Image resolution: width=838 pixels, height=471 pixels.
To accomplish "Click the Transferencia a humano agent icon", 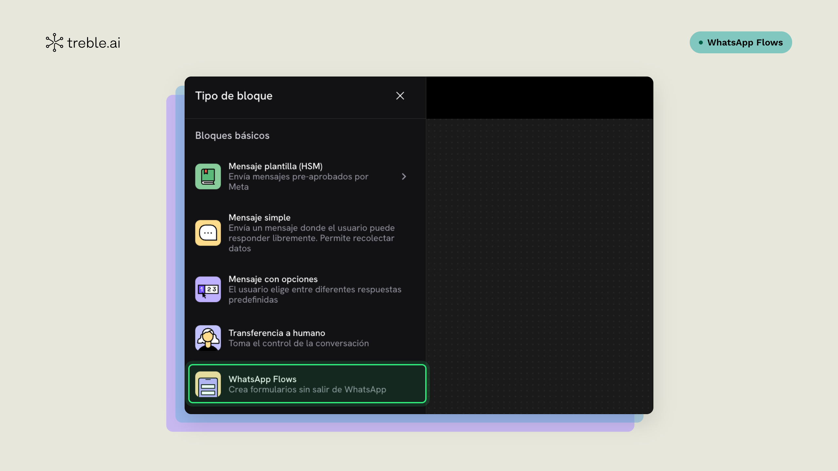I will [208, 338].
